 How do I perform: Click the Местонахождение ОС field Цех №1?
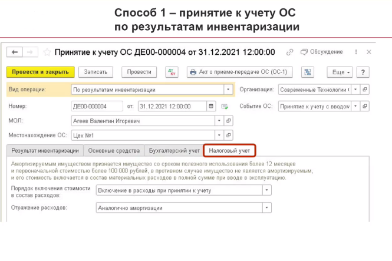click(143, 135)
